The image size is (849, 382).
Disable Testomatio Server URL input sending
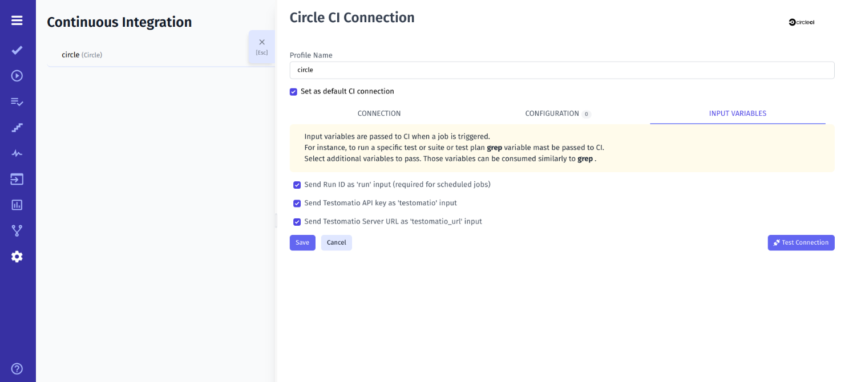point(297,222)
